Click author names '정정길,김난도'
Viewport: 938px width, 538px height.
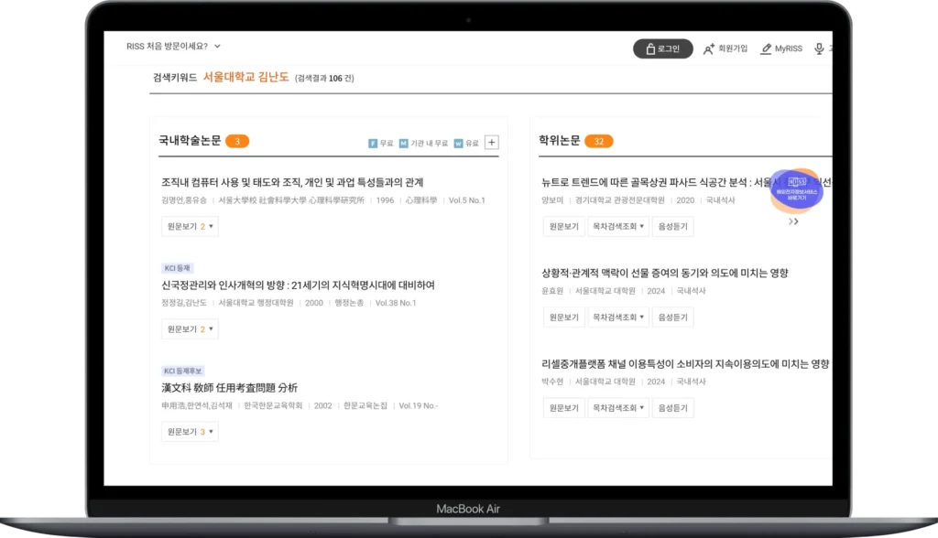tap(183, 303)
